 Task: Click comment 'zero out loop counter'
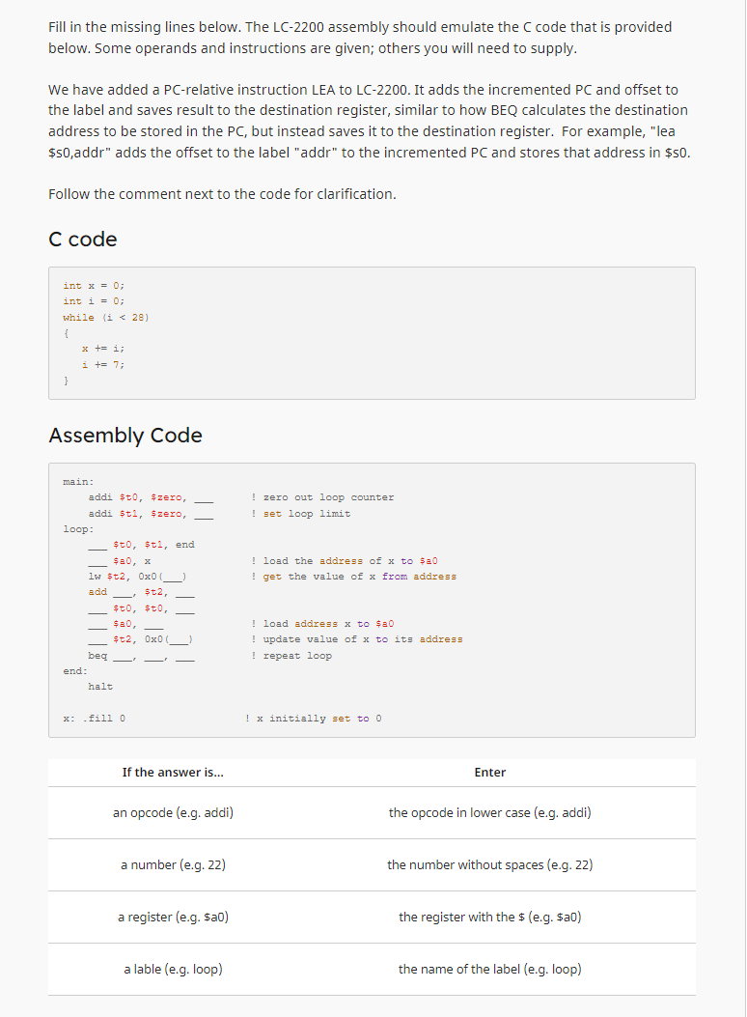click(322, 497)
